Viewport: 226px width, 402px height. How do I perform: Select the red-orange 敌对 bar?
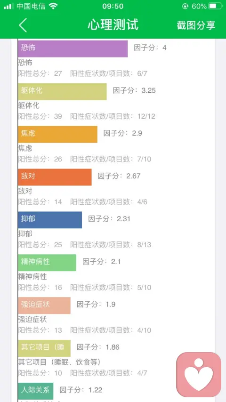(x=55, y=177)
